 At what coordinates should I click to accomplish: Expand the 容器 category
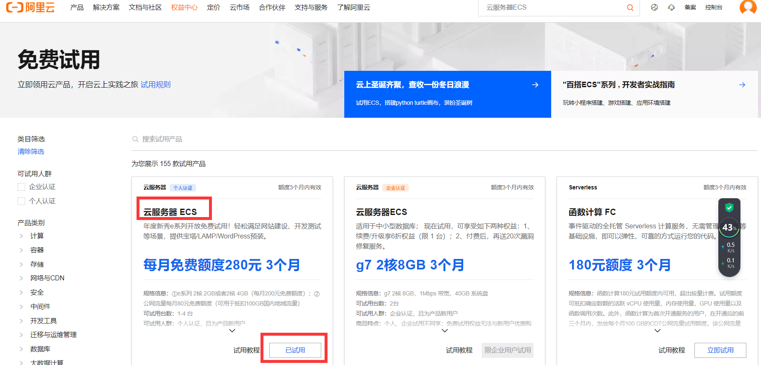tap(21, 250)
